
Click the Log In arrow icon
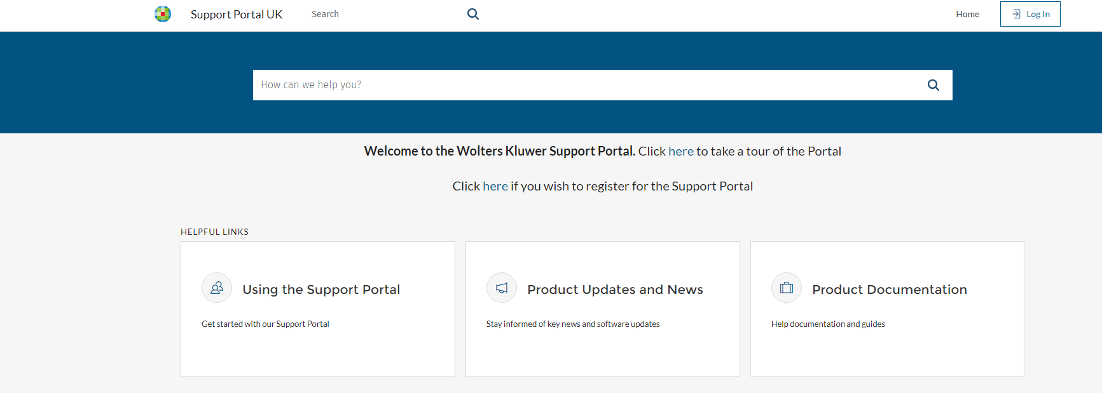coord(1016,14)
